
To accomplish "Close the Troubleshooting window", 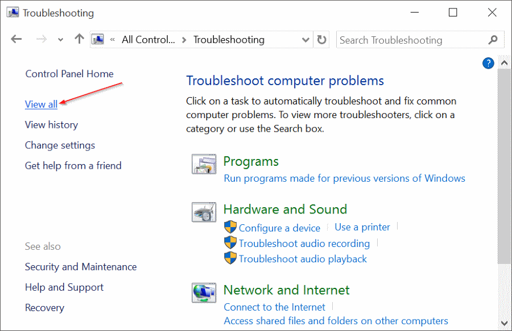I will tap(492, 12).
